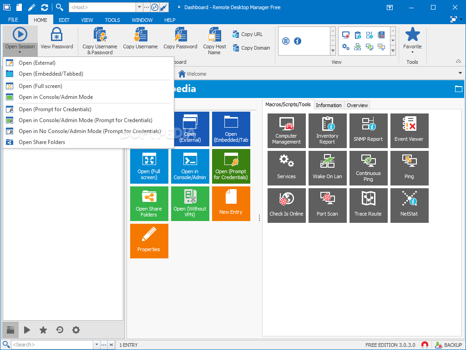The width and height of the screenshot is (466, 350).
Task: Click the orange New Entry tile
Action: (x=231, y=204)
